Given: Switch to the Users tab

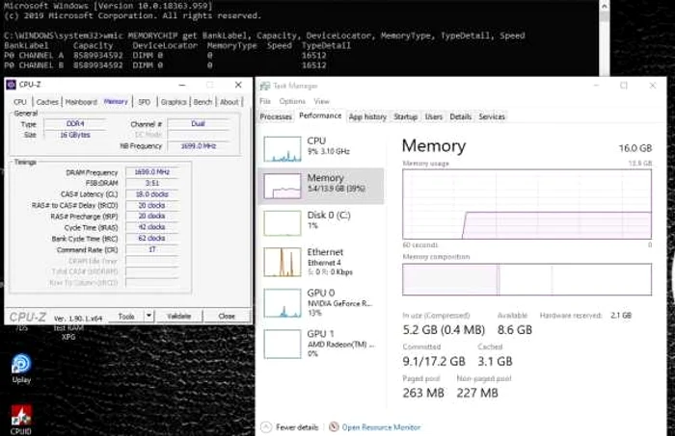Looking at the screenshot, I should point(434,116).
